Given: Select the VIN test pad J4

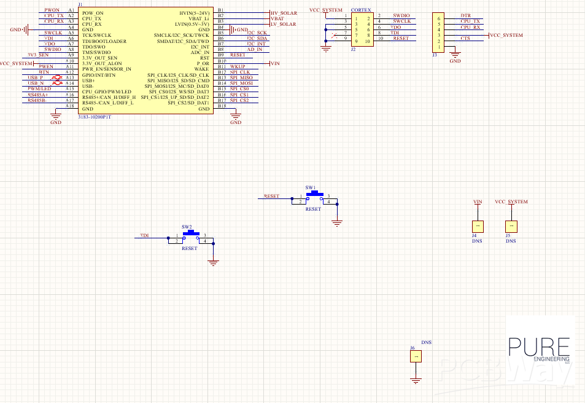Looking at the screenshot, I should pyautogui.click(x=477, y=227).
